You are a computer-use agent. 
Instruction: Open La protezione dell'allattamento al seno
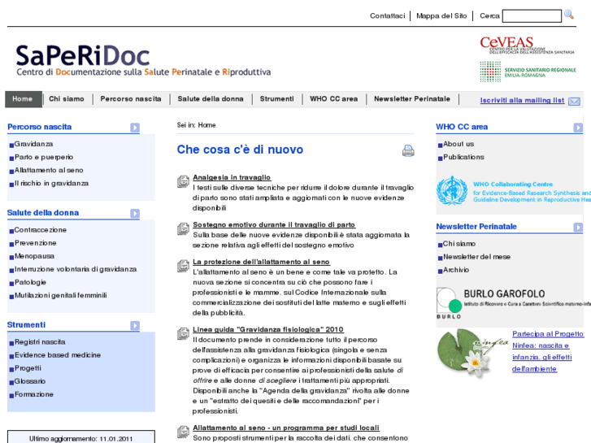tap(261, 262)
